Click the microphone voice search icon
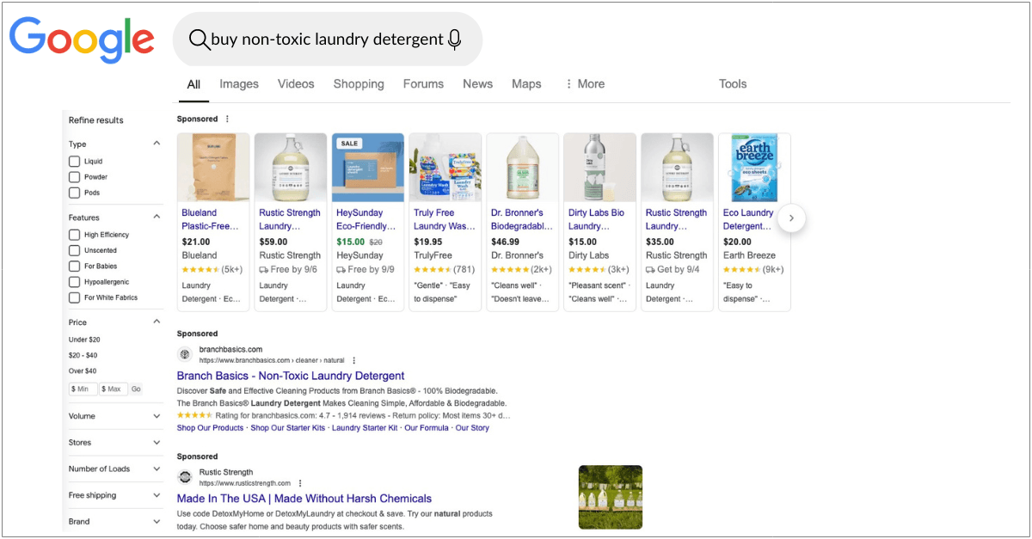The width and height of the screenshot is (1032, 539). point(455,40)
